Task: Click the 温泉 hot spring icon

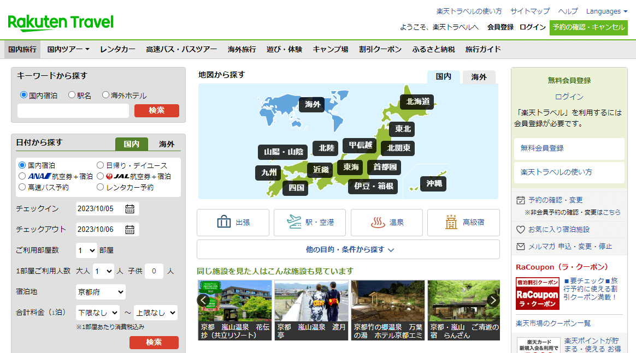Action: tap(378, 223)
